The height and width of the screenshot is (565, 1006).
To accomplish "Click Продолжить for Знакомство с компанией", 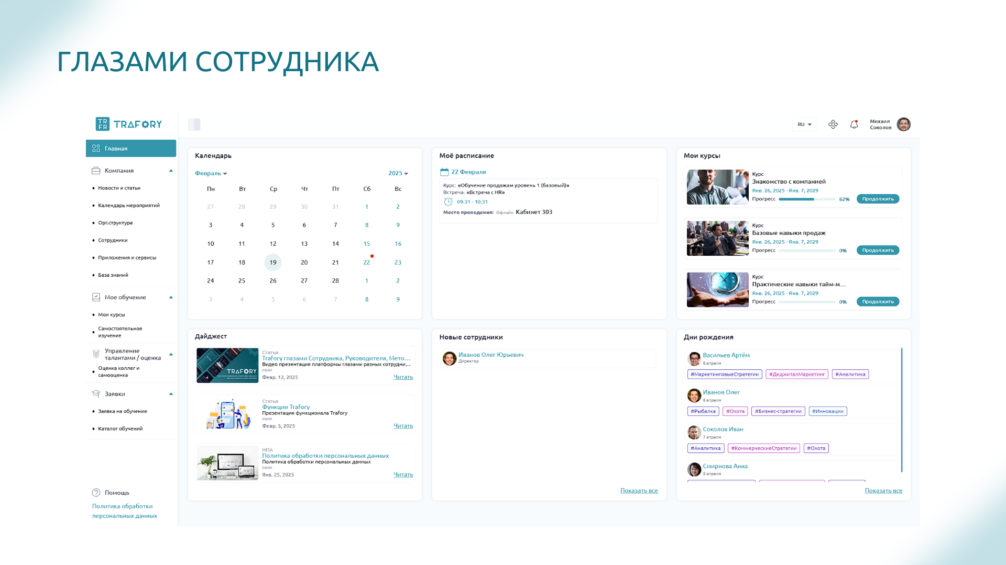I will pos(878,199).
